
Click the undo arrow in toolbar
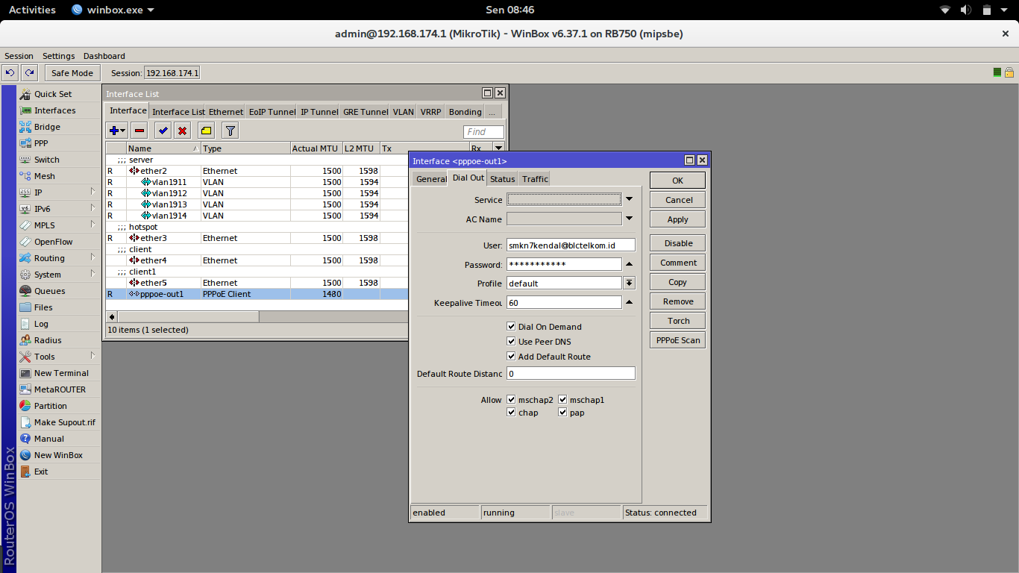10,72
